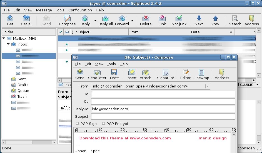Open the File menu in main window
This screenshot has height=153, width=262.
[7, 10]
